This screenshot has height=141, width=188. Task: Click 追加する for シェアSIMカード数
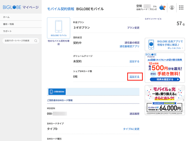coord(134,76)
